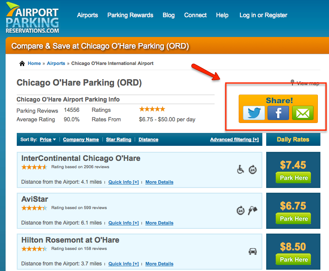Expand Quick Info for Hilton Rosemont
The image size is (329, 271).
pyautogui.click(x=123, y=264)
